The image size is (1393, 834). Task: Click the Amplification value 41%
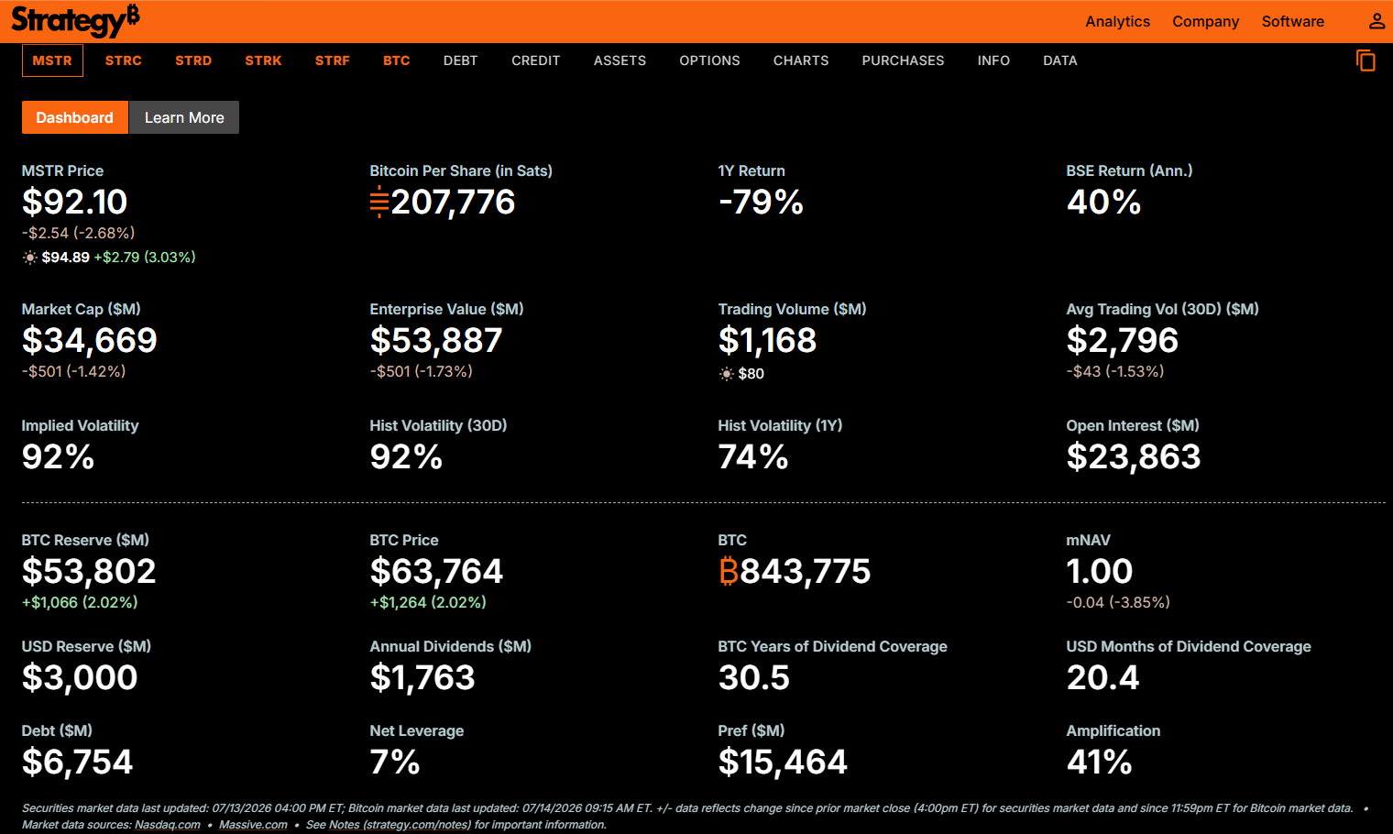click(1100, 763)
